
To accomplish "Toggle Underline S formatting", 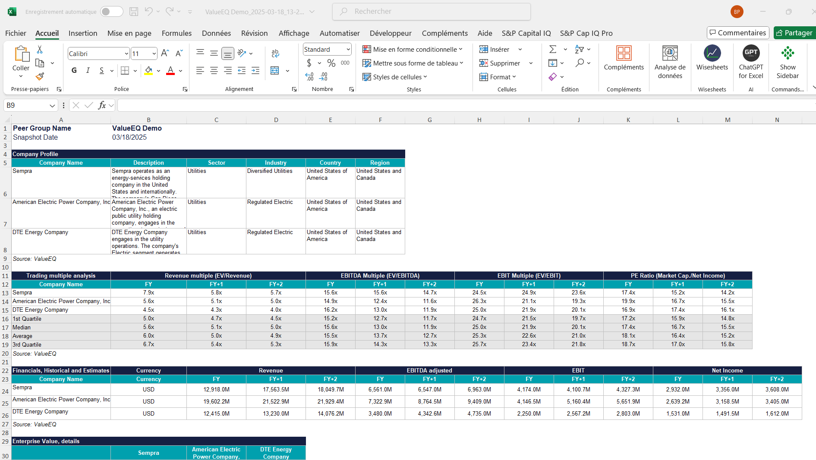I will pyautogui.click(x=101, y=70).
